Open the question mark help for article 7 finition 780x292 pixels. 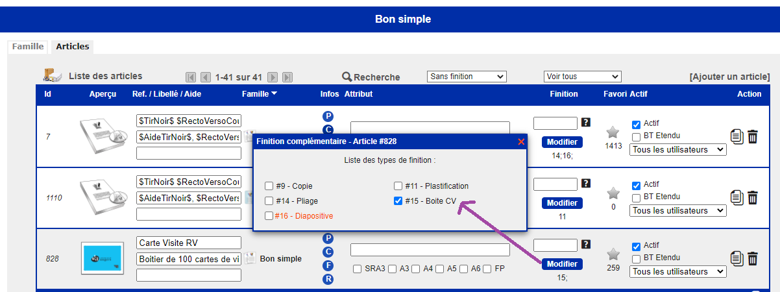(x=586, y=122)
